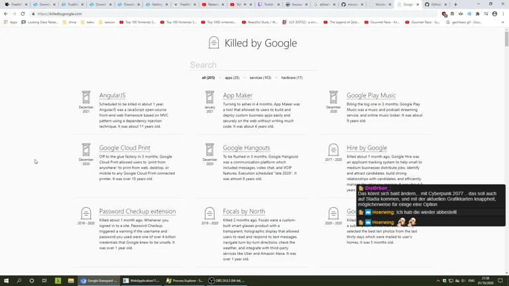Viewport: 509px width, 286px height.
Task: Click the AngularJS tombstone icon
Action: tap(86, 97)
